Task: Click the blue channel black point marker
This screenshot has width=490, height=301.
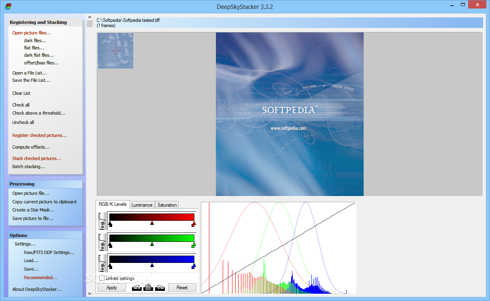Action: (110, 266)
